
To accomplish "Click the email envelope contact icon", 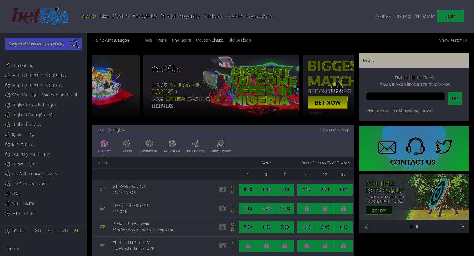I will [387, 147].
